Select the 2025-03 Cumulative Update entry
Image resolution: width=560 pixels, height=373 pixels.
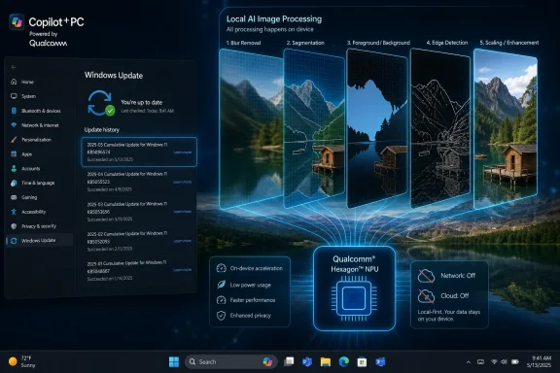(x=139, y=212)
